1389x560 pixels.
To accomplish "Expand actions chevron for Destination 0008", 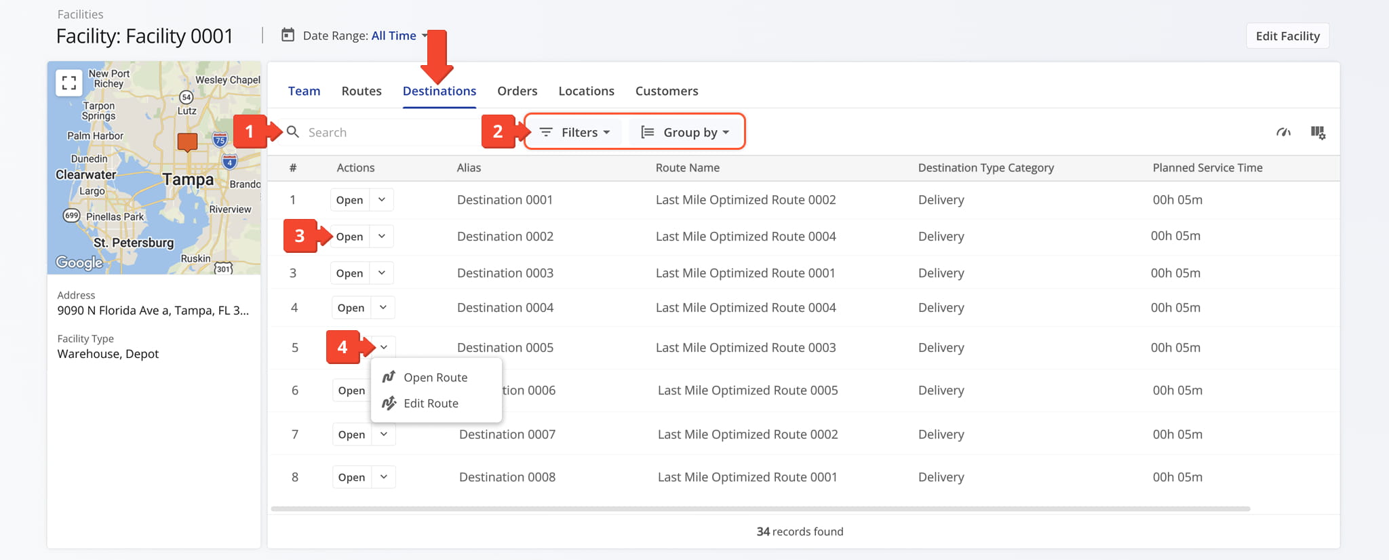I will 384,477.
